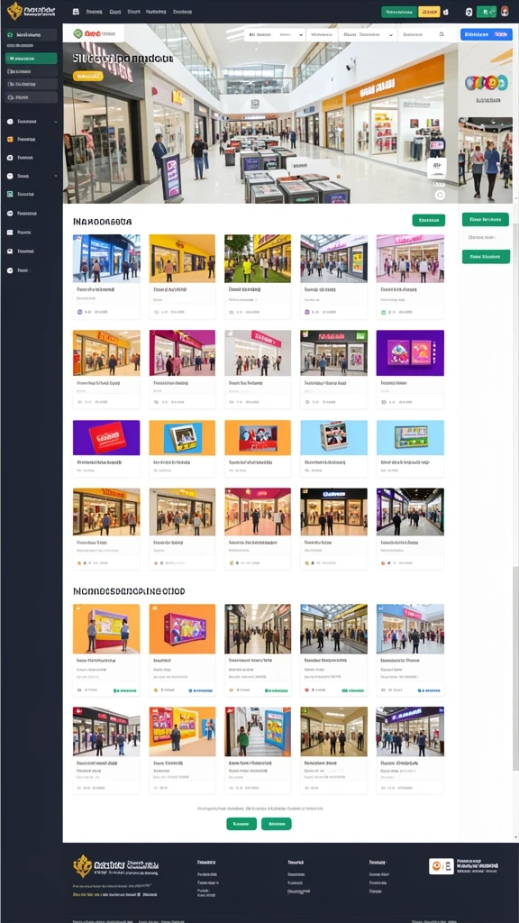The image size is (519, 923).
Task: Click the yellow badge under the hero title
Action: click(87, 76)
